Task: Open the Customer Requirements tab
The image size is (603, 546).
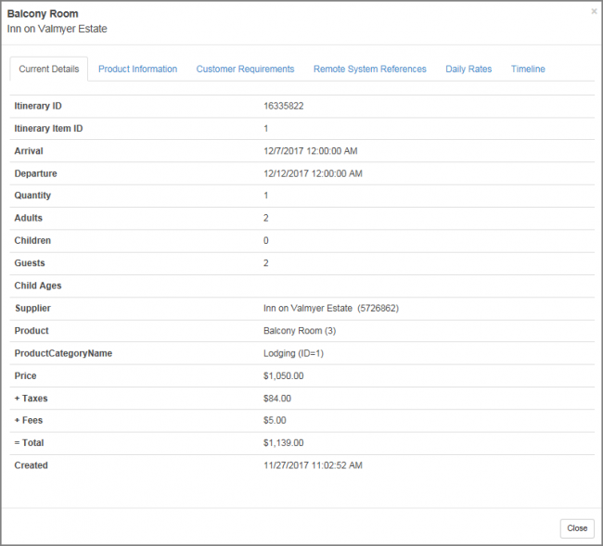Action: pyautogui.click(x=245, y=70)
